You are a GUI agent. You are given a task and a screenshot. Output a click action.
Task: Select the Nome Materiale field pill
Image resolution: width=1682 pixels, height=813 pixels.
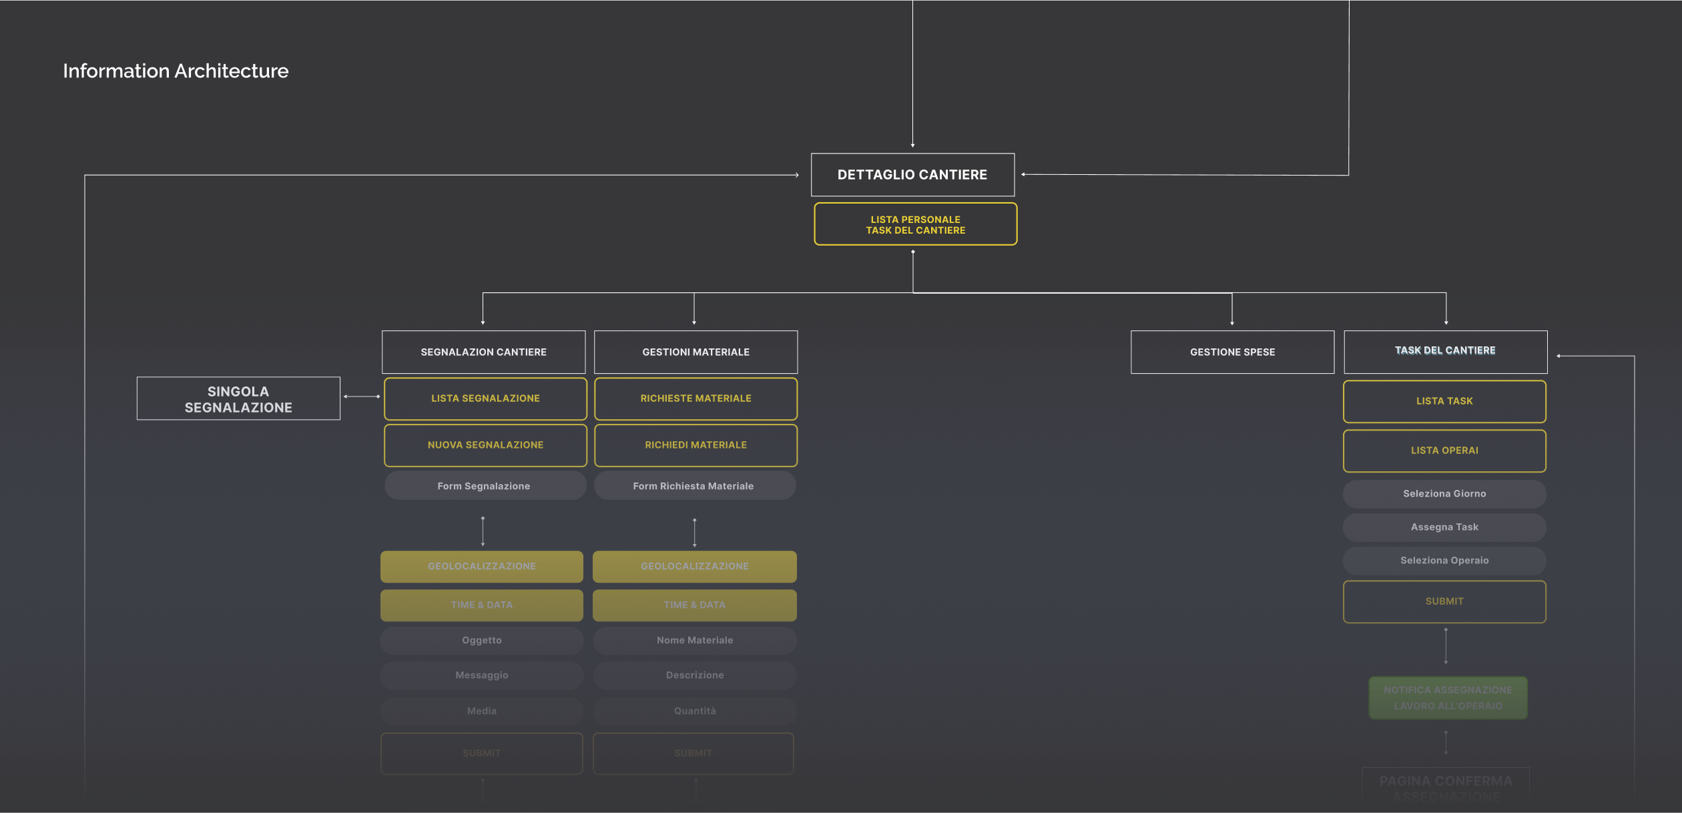click(x=694, y=640)
